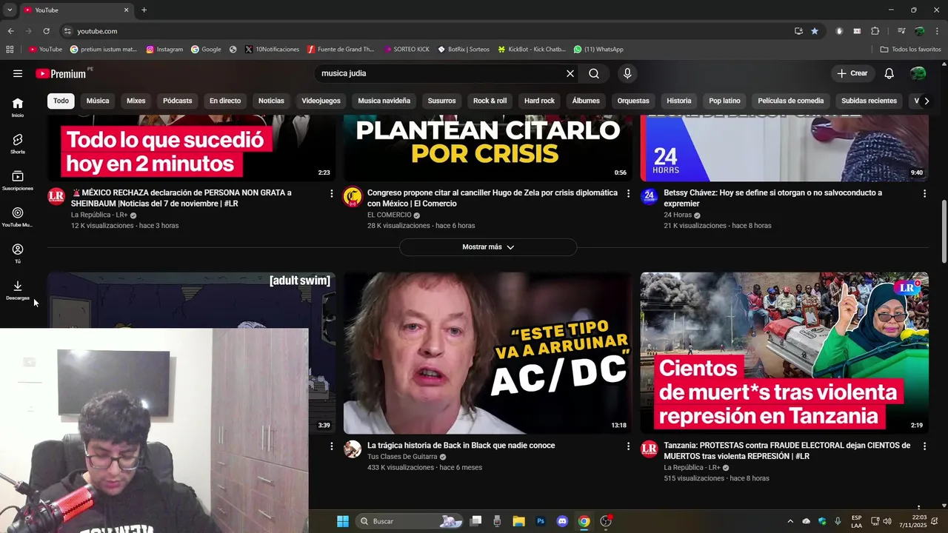This screenshot has width=948, height=533.
Task: Show hidden system tray icons
Action: [x=790, y=521]
